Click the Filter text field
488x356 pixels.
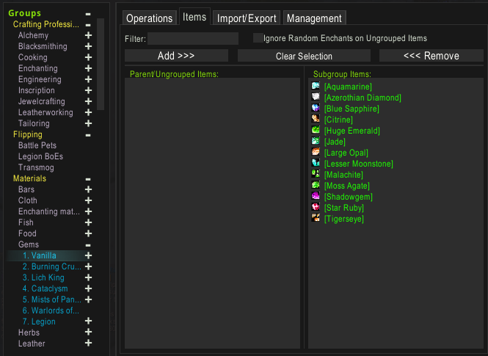[x=193, y=38]
